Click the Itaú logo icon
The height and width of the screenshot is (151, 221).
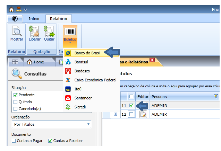(68, 89)
